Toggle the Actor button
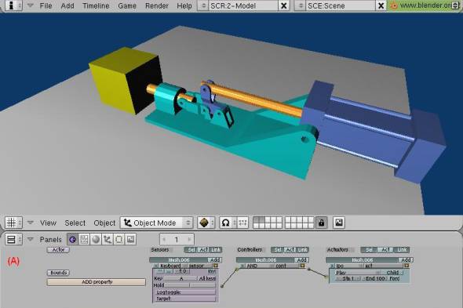Image resolution: width=463 pixels, height=308 pixels. [58, 250]
